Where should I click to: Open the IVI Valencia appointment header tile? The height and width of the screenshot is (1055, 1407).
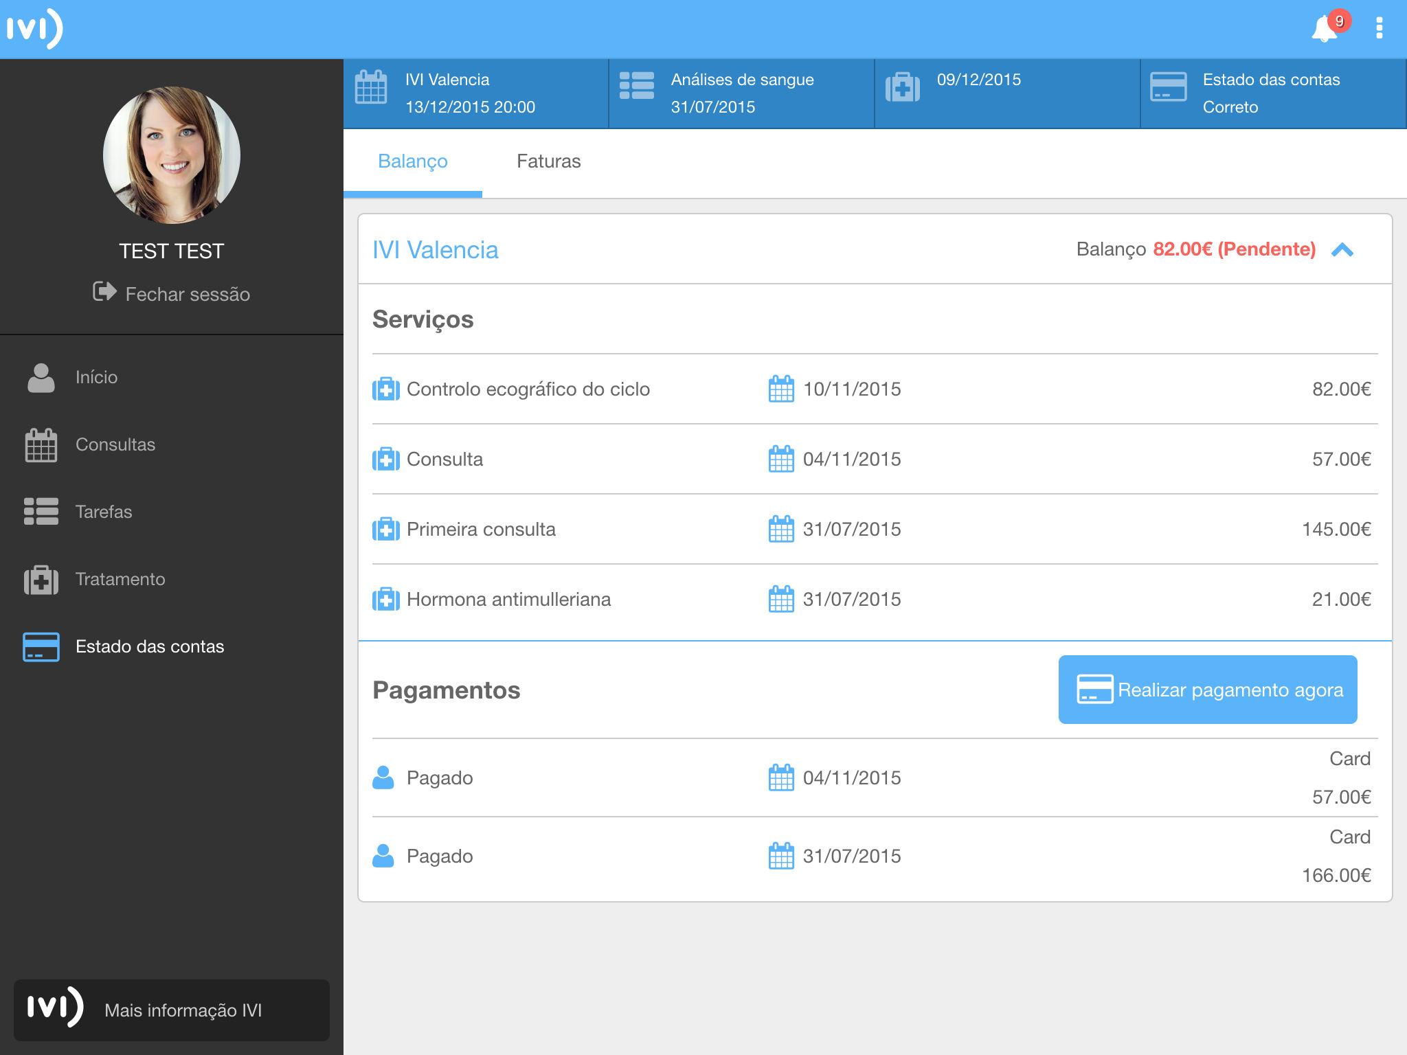tap(475, 93)
